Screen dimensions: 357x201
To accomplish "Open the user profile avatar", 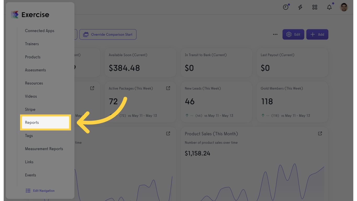I will click(x=344, y=7).
